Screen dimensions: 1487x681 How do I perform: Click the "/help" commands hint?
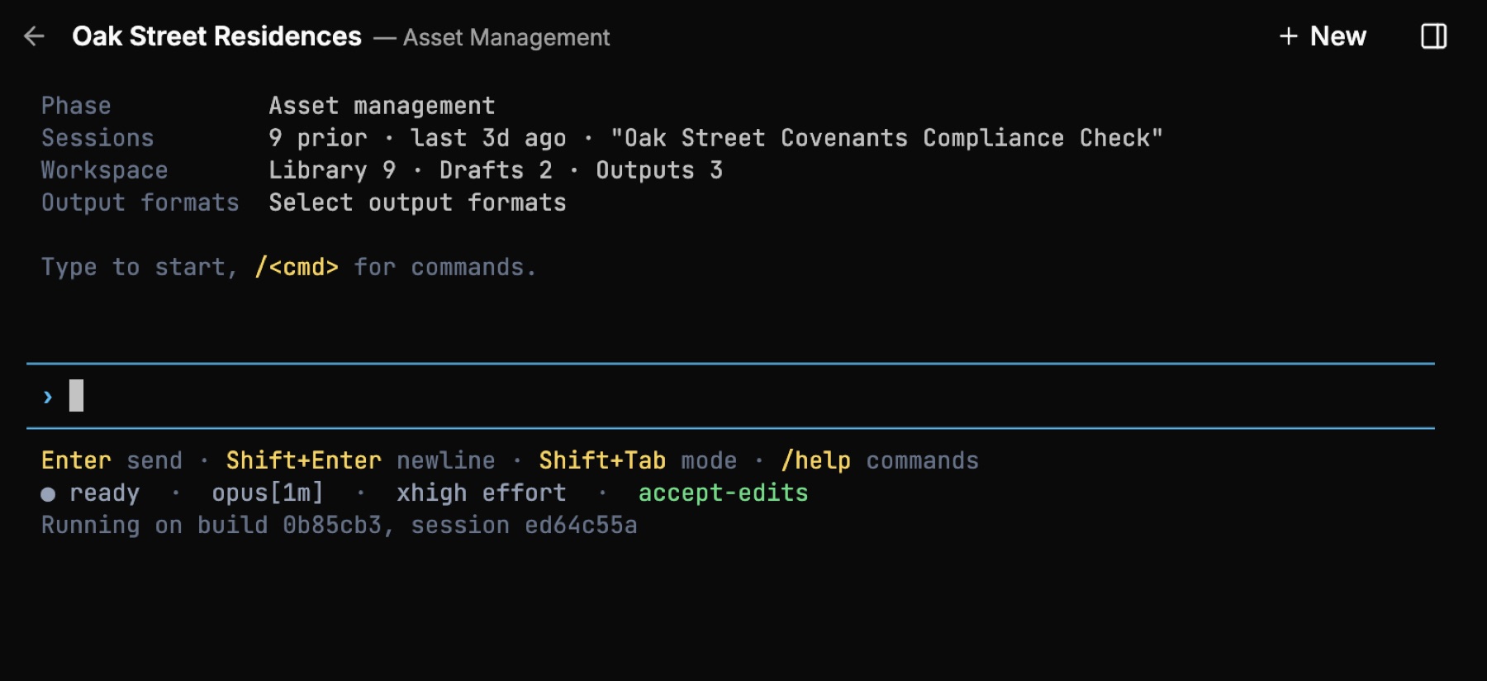(815, 460)
